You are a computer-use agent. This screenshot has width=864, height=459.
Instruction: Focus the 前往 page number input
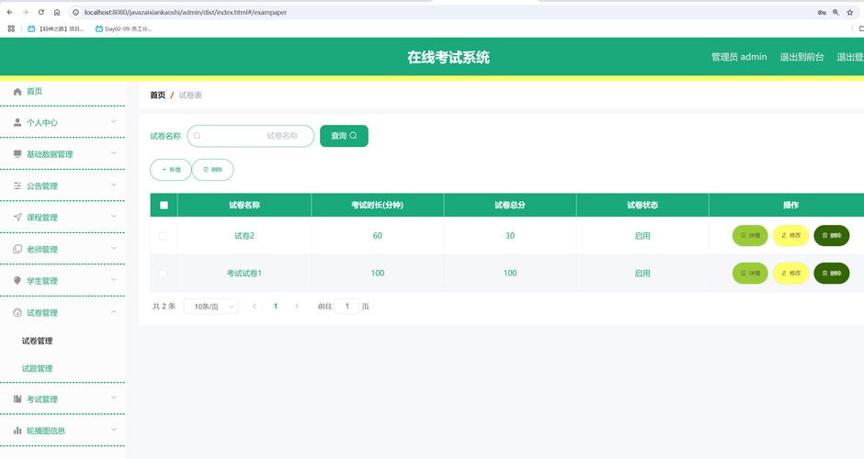click(347, 306)
